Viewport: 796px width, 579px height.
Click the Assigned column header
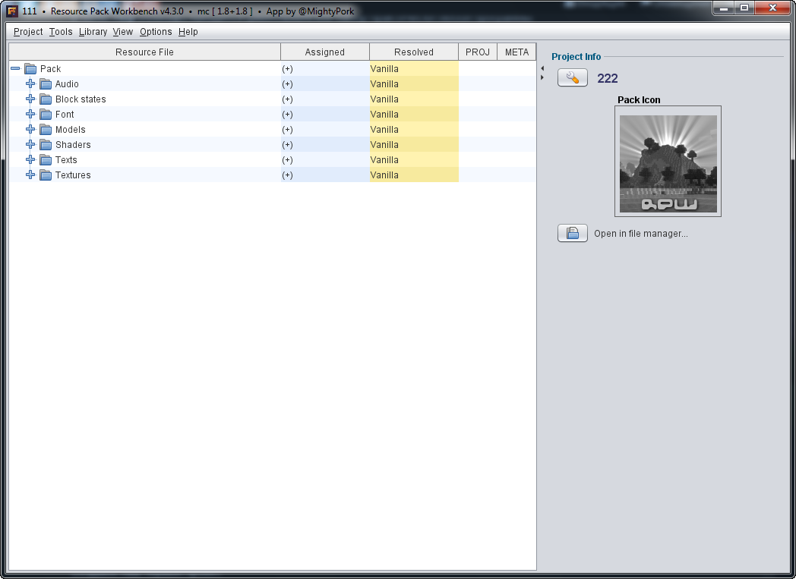[x=325, y=52]
